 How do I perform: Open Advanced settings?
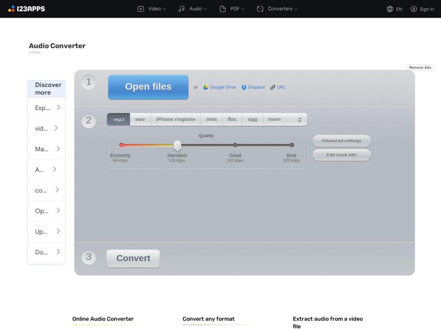(x=342, y=141)
